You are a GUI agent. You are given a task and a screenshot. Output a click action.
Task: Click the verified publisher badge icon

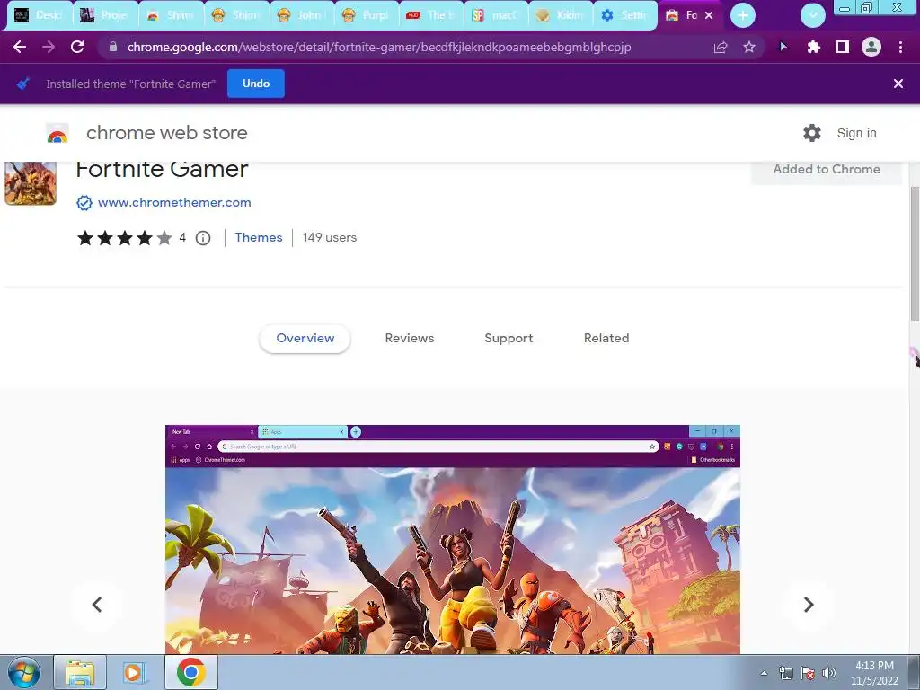(x=84, y=203)
